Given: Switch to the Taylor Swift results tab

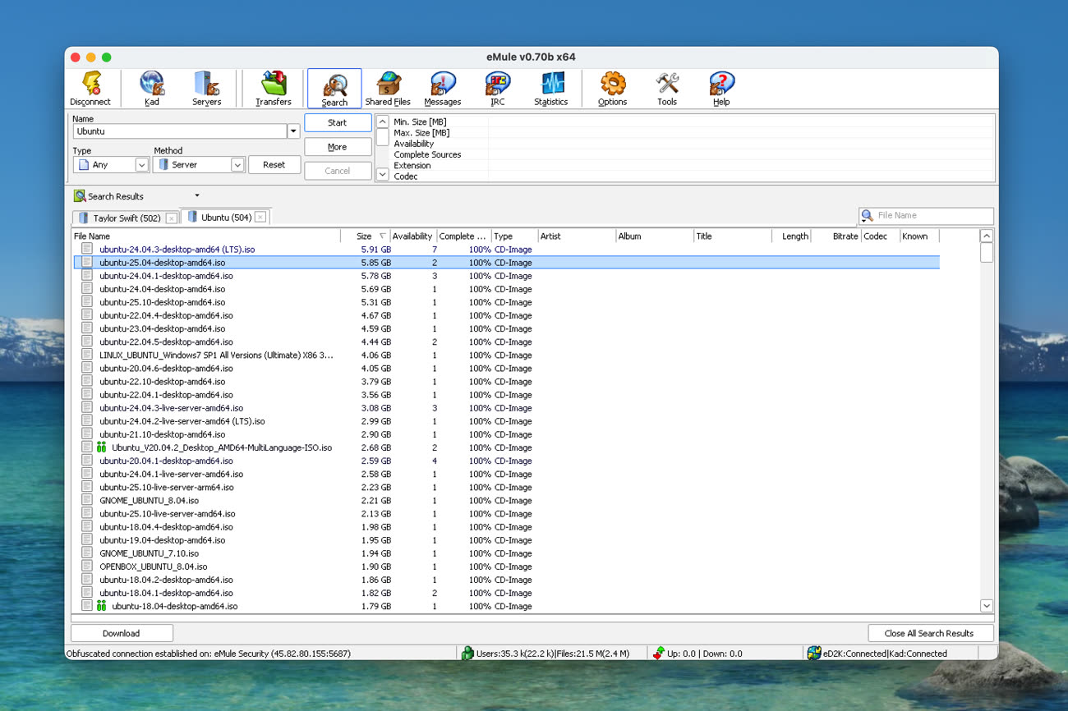Looking at the screenshot, I should pos(126,218).
